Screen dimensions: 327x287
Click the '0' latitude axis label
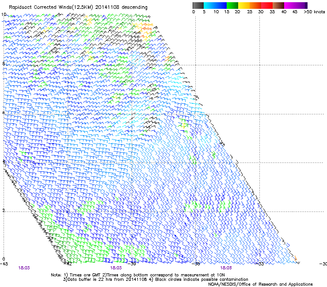[4, 259]
